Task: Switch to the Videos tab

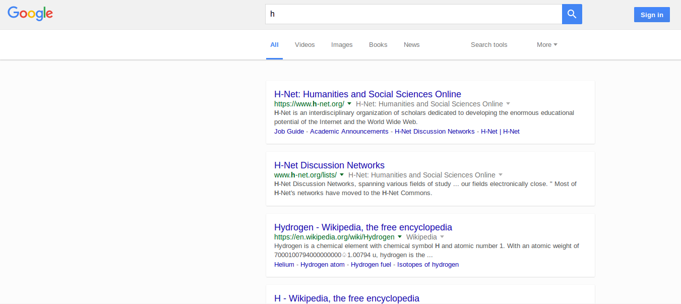Action: (x=305, y=45)
